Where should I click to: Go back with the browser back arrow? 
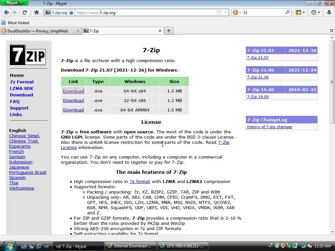pyautogui.click(x=7, y=13)
